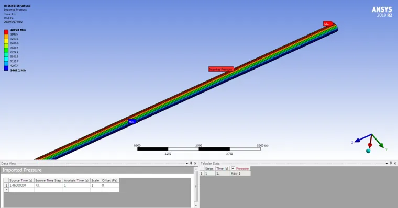Click the Steps column header in Tabular Data
This screenshot has width=398, height=208.
pos(209,168)
